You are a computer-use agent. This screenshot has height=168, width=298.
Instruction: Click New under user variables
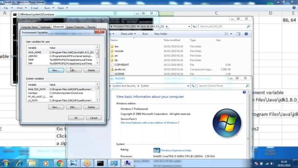coord(56,70)
